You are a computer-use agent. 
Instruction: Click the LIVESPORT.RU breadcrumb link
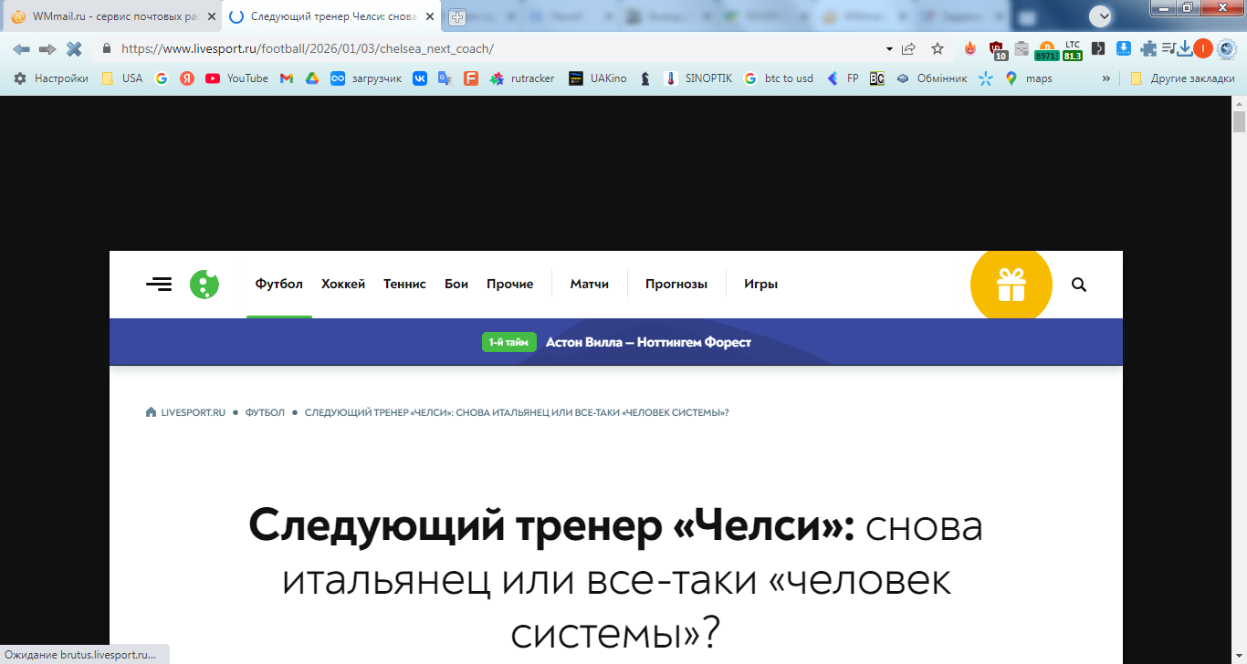point(185,412)
